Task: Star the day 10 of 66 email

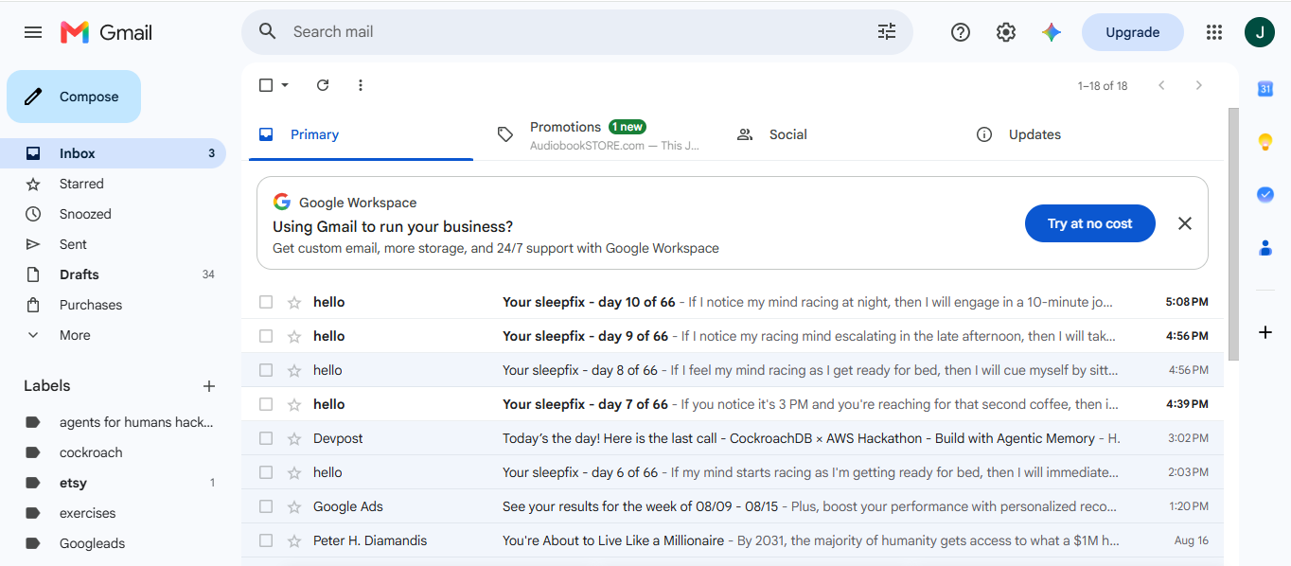Action: point(294,302)
